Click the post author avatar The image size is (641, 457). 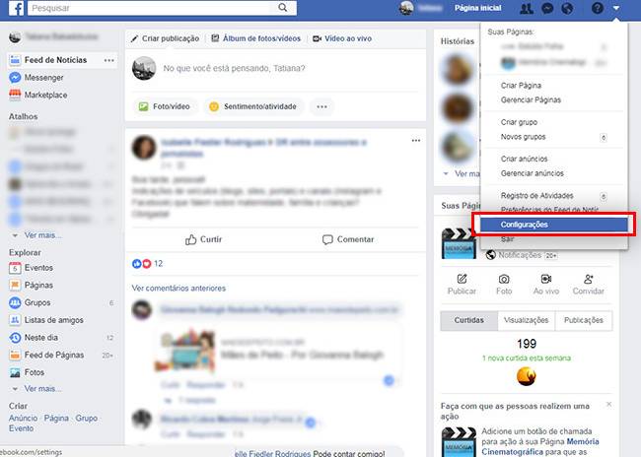point(144,148)
